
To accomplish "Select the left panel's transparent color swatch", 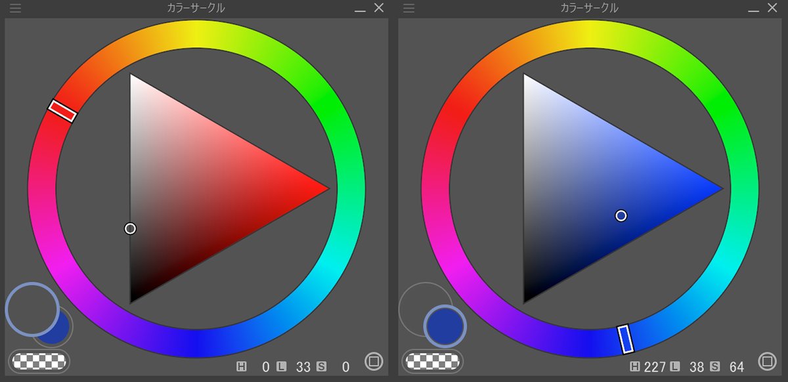I will [39, 361].
